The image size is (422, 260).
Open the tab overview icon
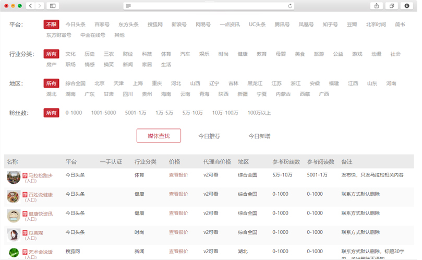pos(391,6)
